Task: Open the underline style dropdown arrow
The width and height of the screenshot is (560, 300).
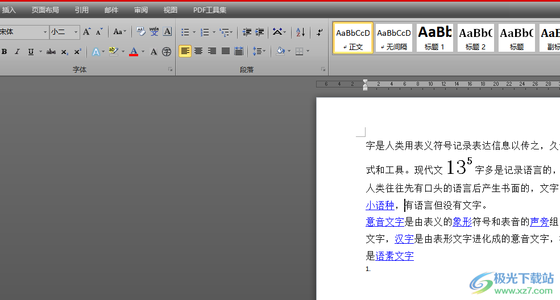Action: click(x=40, y=52)
